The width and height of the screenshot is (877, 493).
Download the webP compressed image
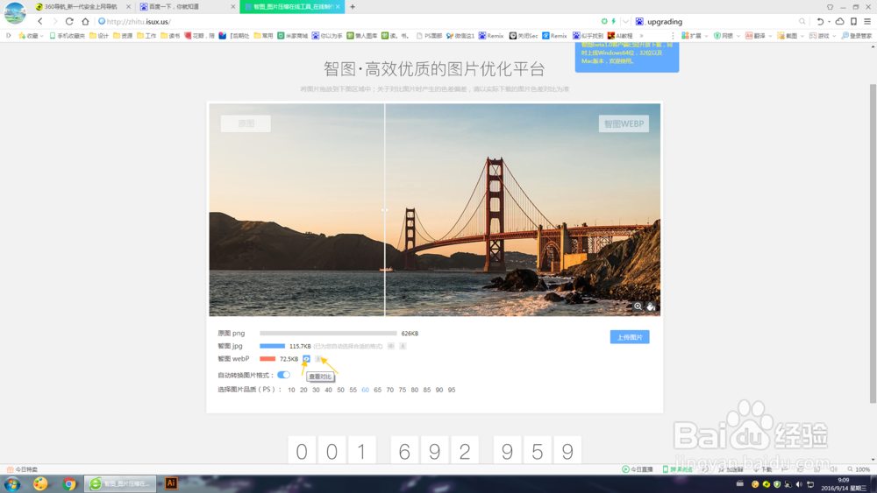tap(317, 359)
